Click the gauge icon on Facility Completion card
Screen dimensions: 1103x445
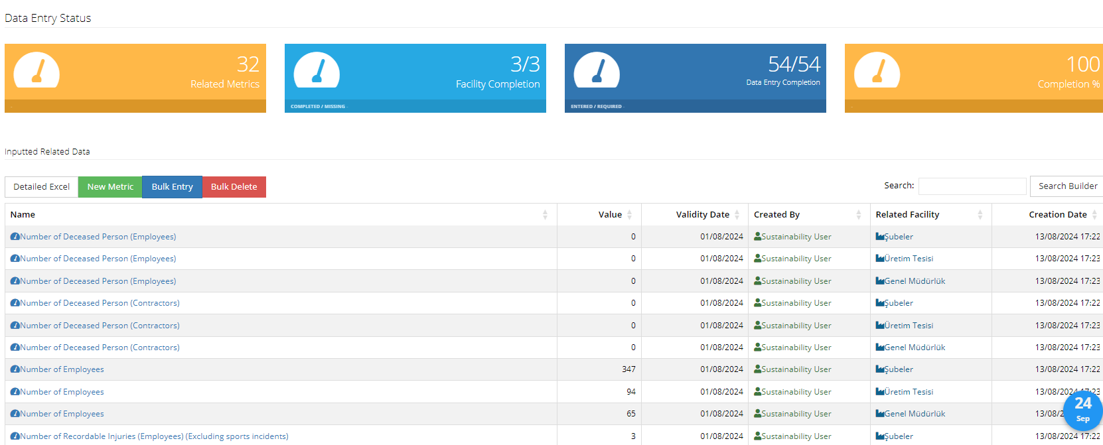(317, 70)
